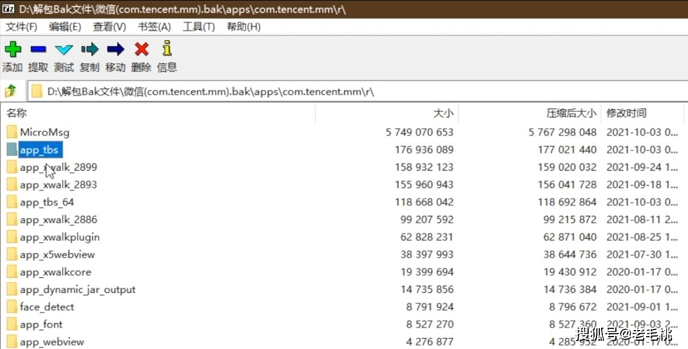The height and width of the screenshot is (349, 688).
Task: Select the app_xwalkplugin folder name
Action: 60,237
